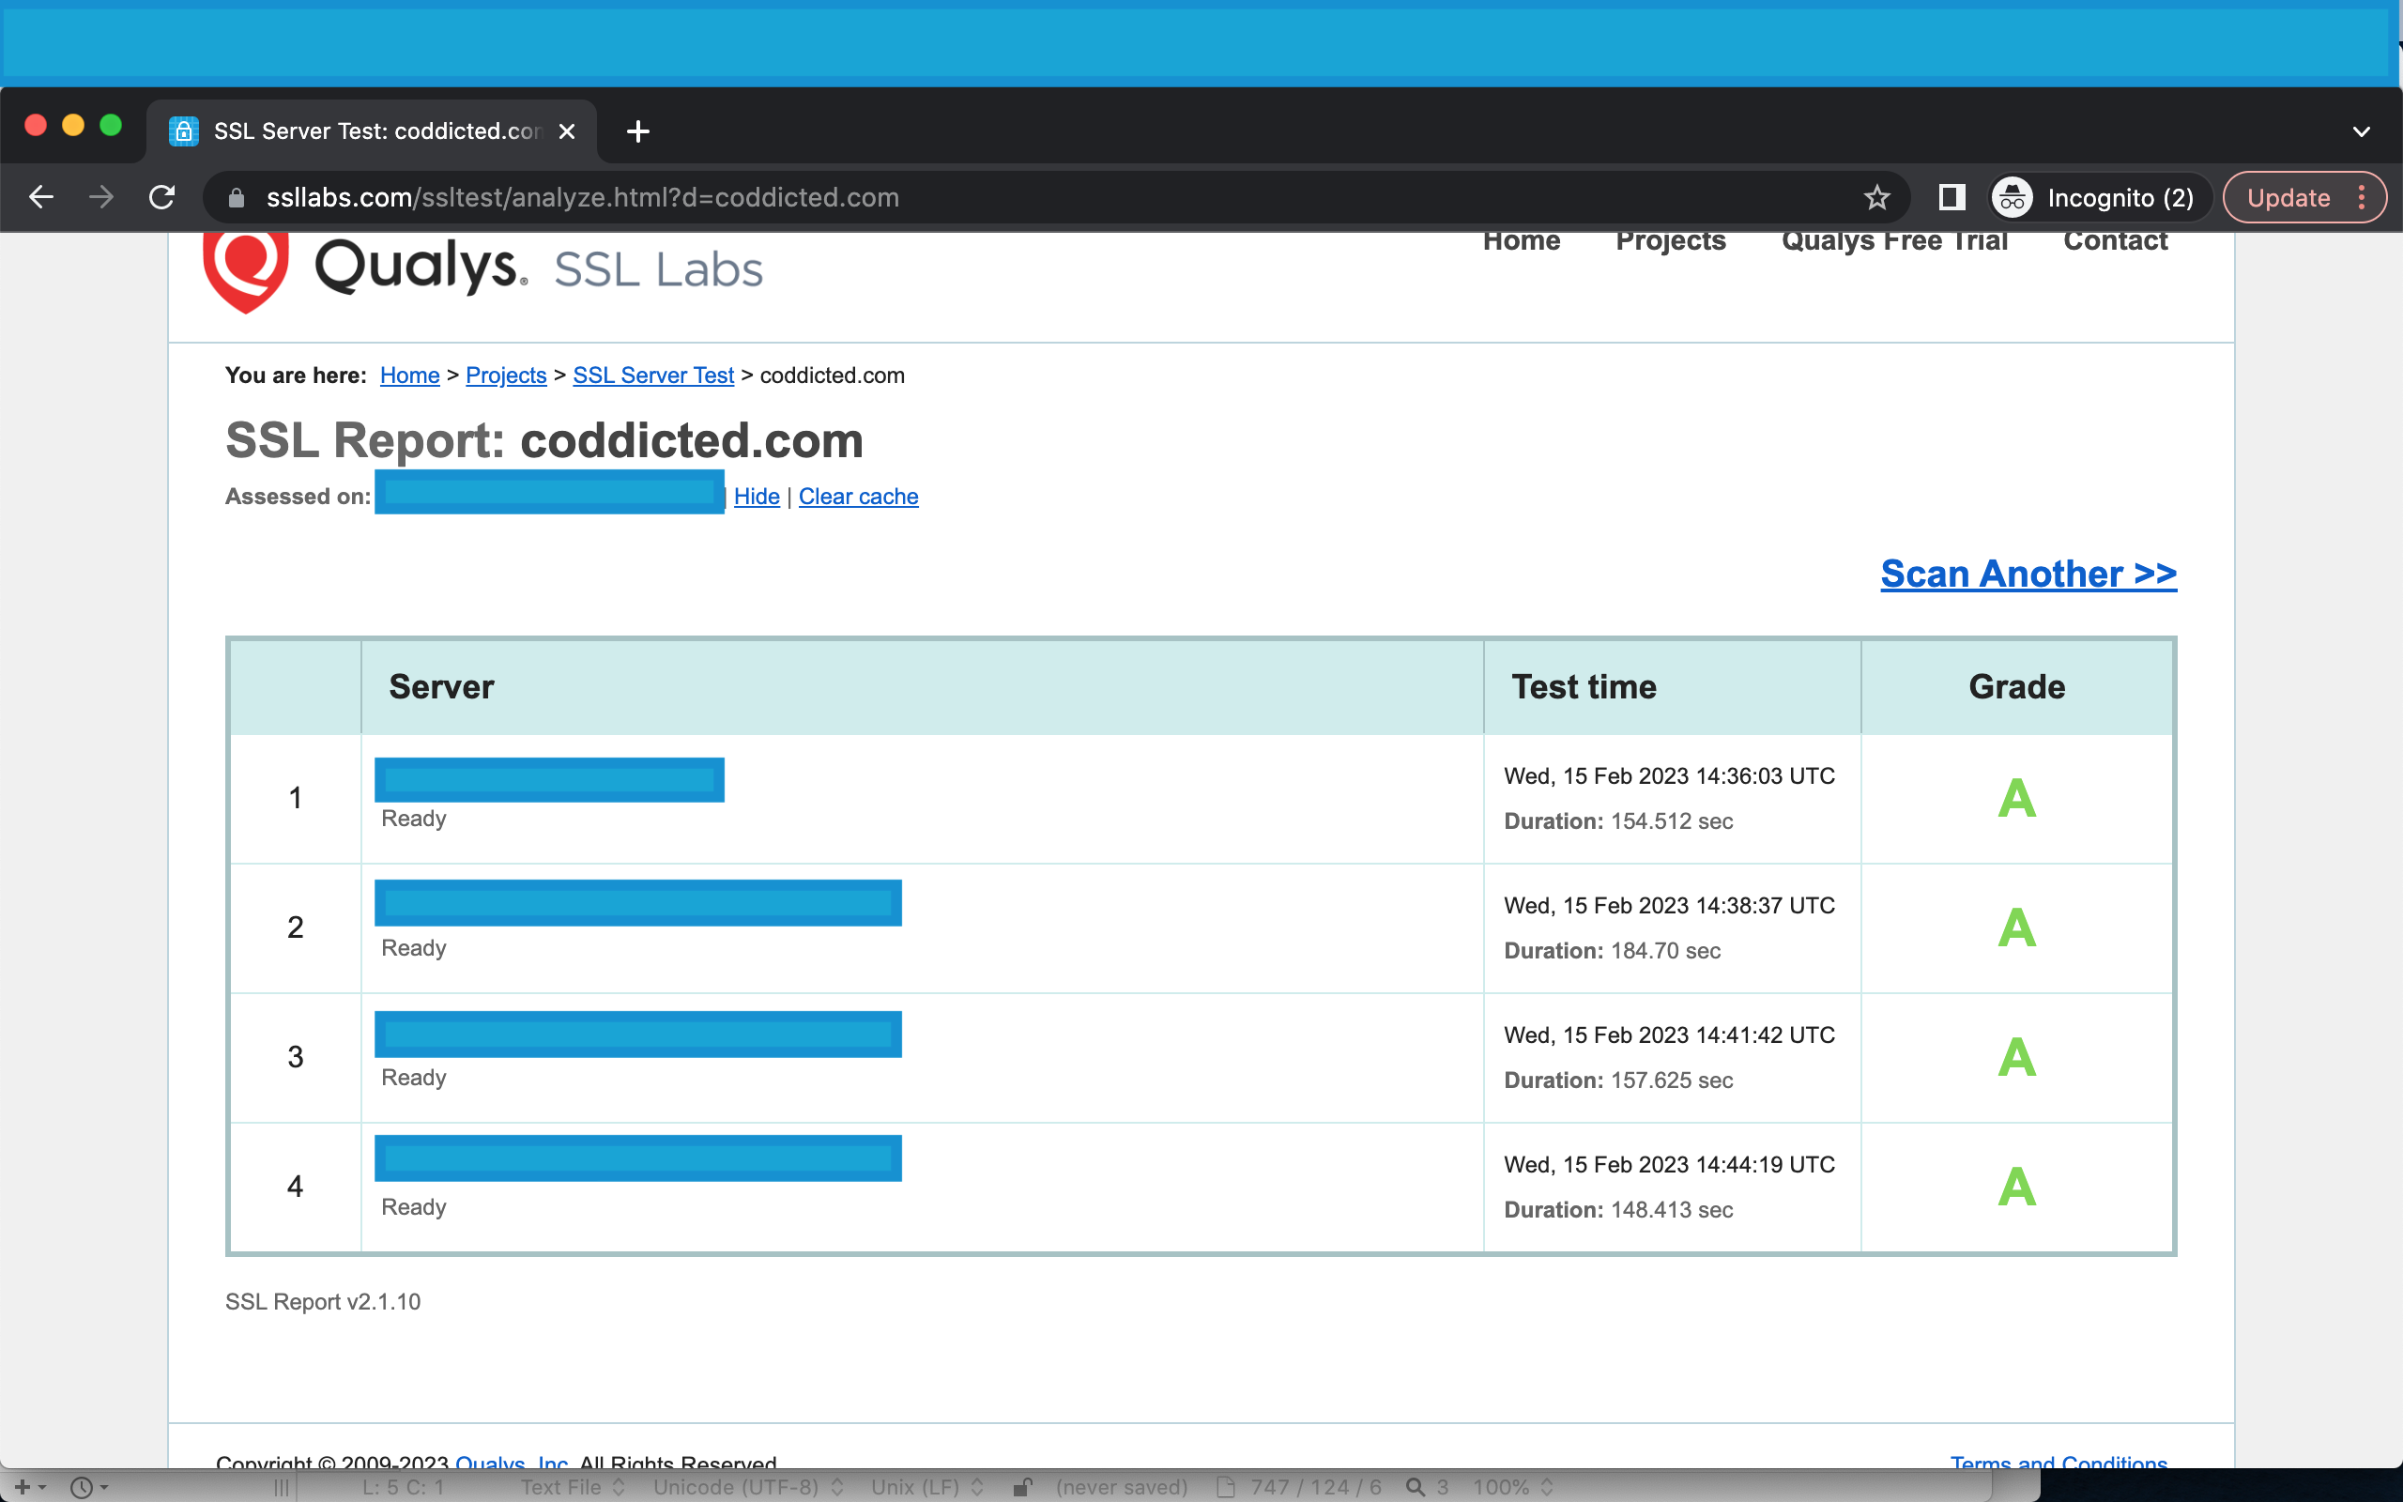Click the magnifier search count icon in status bar
2403x1502 pixels.
pyautogui.click(x=1415, y=1487)
